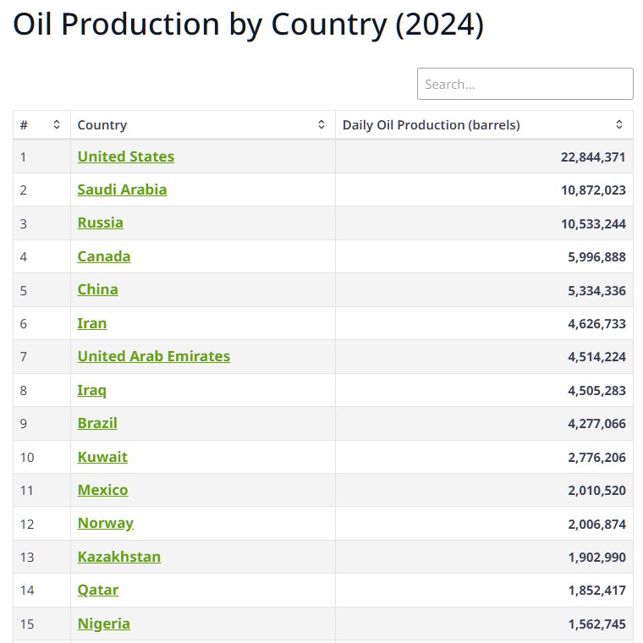The height and width of the screenshot is (643, 643).
Task: Select the value 5,334,336
Action: click(x=596, y=291)
